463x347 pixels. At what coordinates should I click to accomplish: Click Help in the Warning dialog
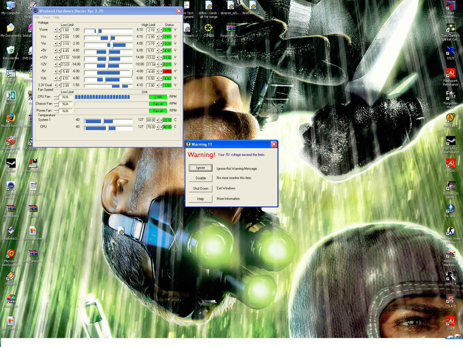[x=201, y=199]
